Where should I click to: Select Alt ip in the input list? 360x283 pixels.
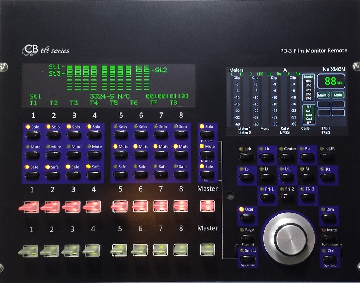coord(308,81)
